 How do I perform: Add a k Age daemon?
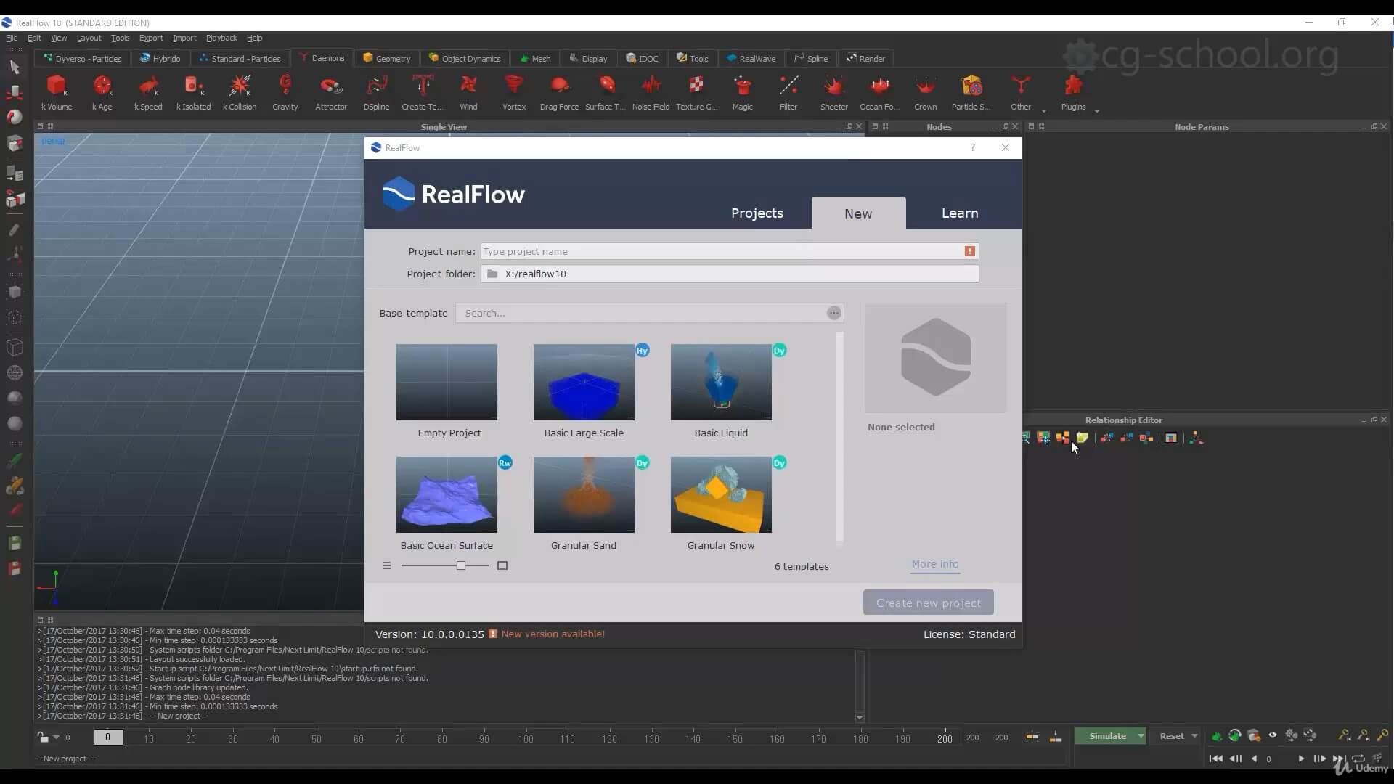point(102,92)
